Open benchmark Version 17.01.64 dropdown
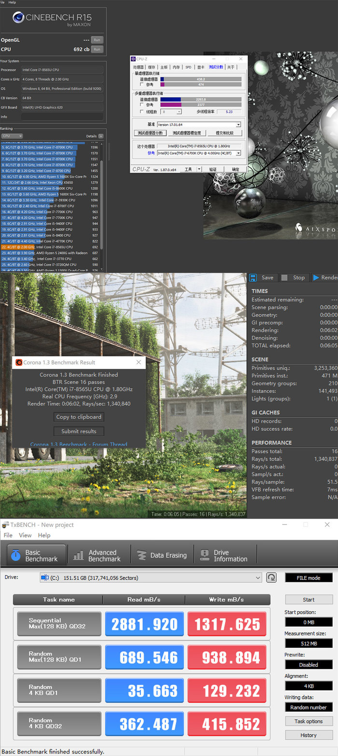This screenshot has width=338, height=756. click(238, 124)
